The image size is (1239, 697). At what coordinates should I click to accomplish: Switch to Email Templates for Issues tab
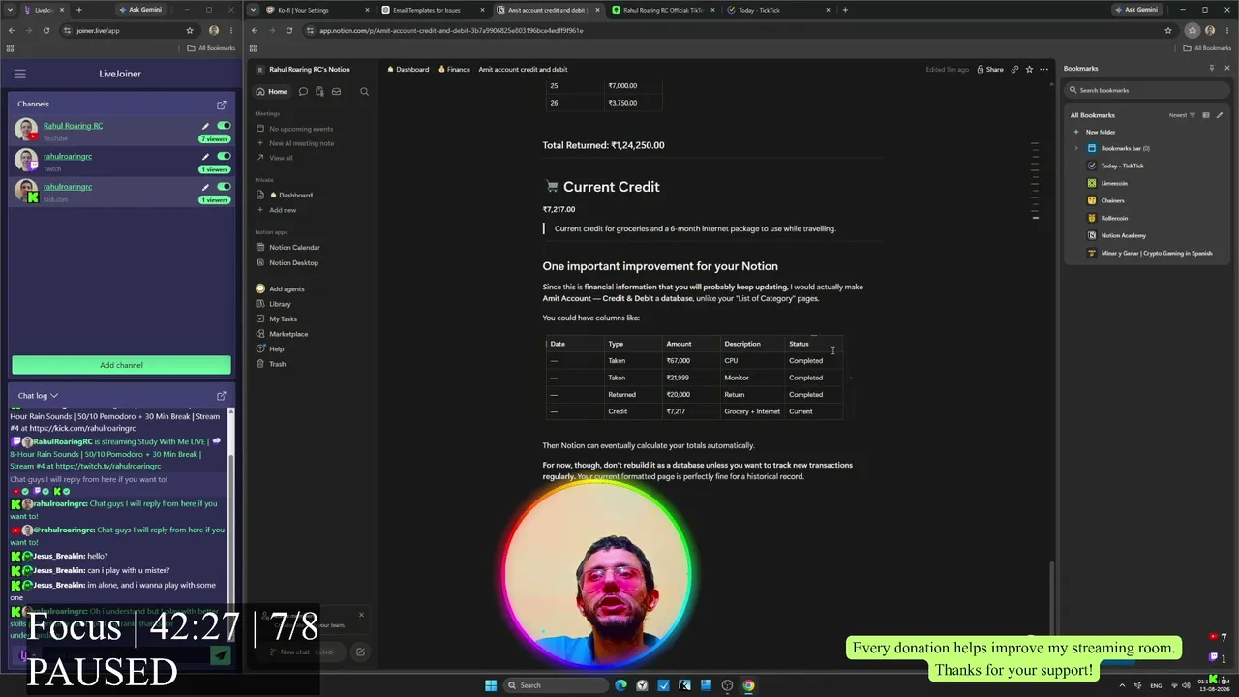[433, 10]
